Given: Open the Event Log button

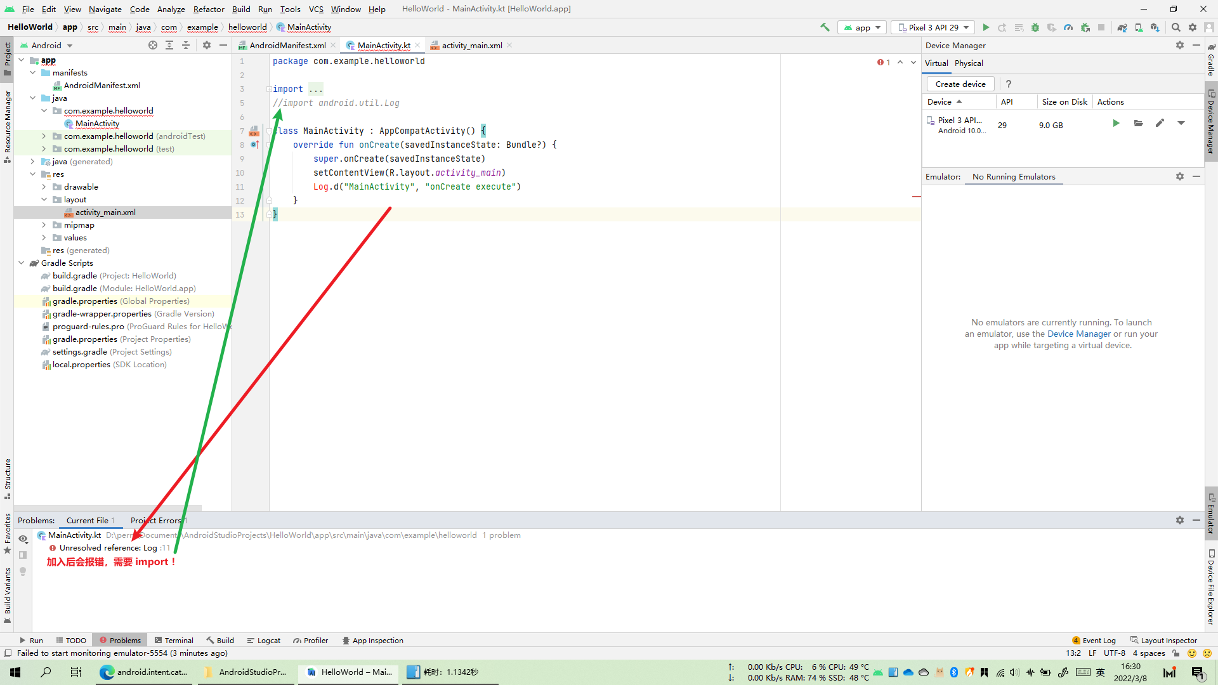Looking at the screenshot, I should (1094, 640).
